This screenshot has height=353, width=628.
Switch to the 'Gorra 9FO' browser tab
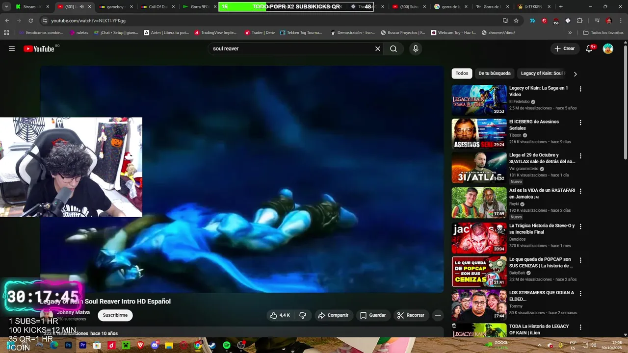tap(199, 7)
